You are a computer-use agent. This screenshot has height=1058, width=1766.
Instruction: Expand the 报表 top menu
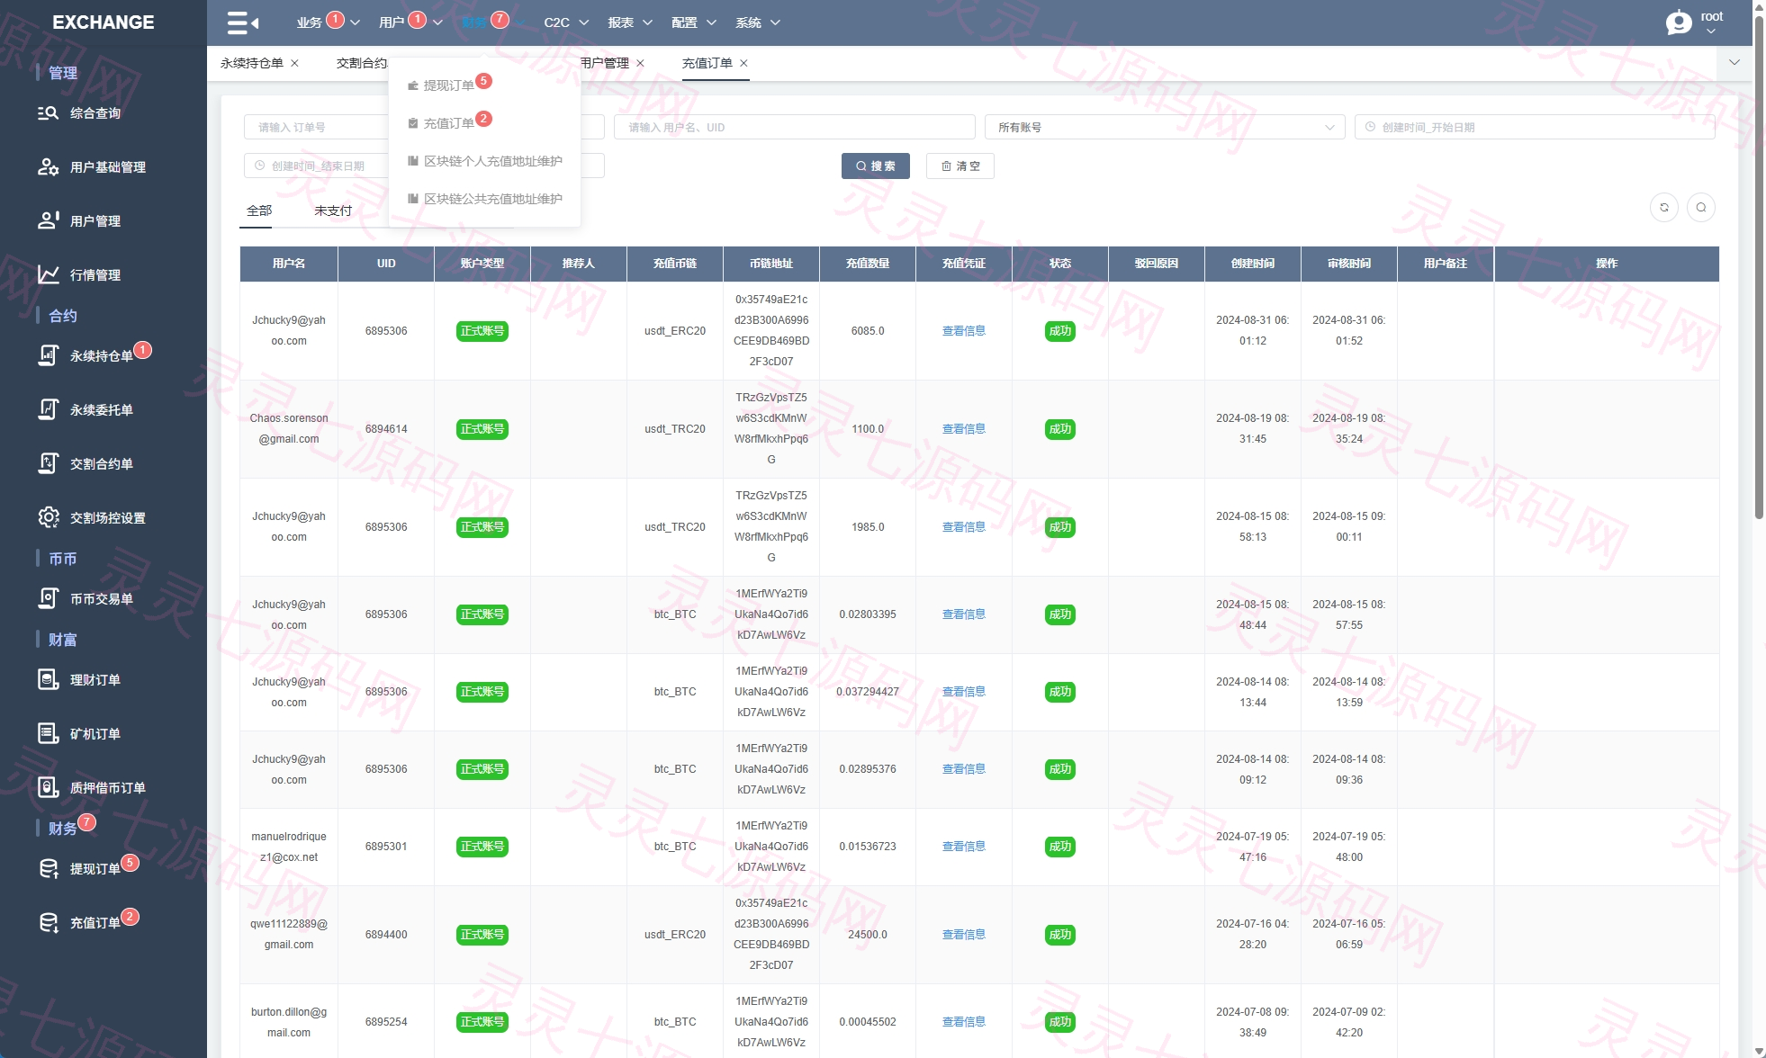630,22
